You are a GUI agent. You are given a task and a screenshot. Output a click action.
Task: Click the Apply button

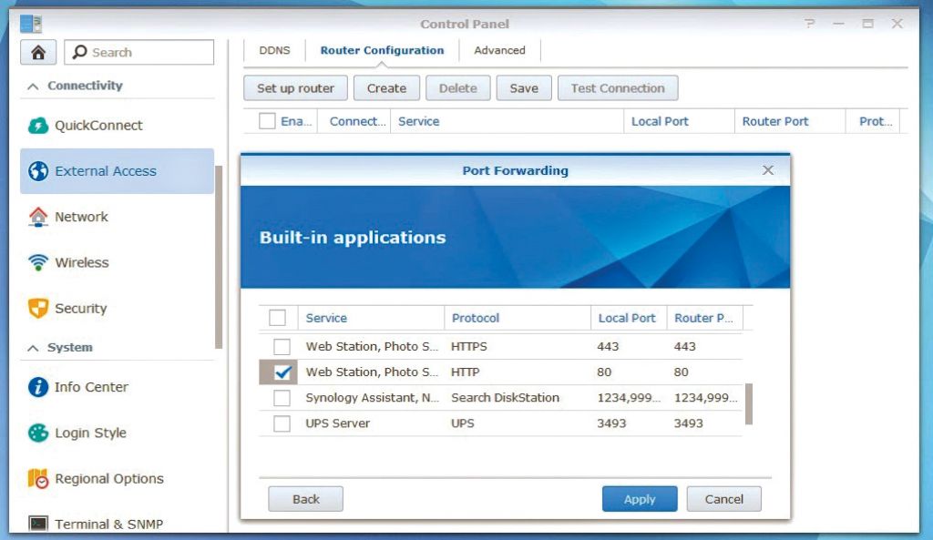[x=640, y=499]
